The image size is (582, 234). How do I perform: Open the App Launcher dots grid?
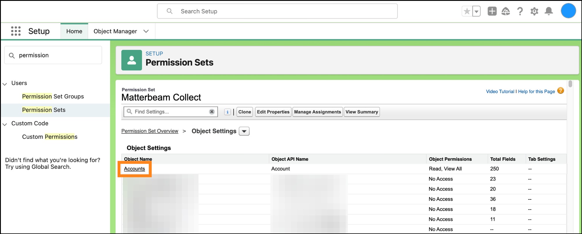coord(16,31)
